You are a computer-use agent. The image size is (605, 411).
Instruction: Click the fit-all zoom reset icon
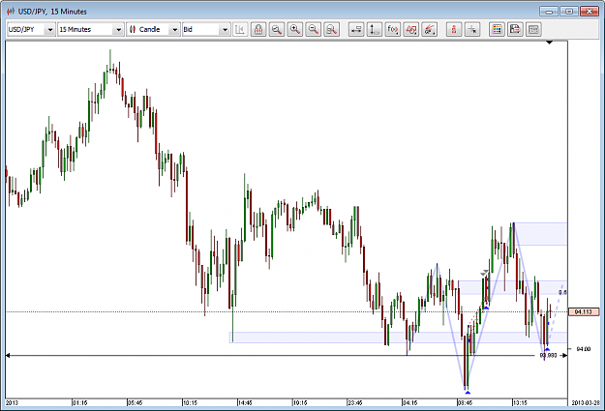332,29
